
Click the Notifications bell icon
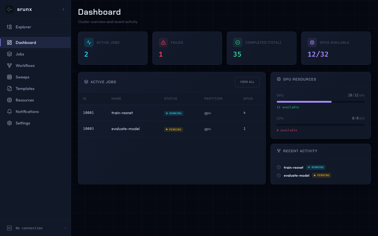[9, 112]
